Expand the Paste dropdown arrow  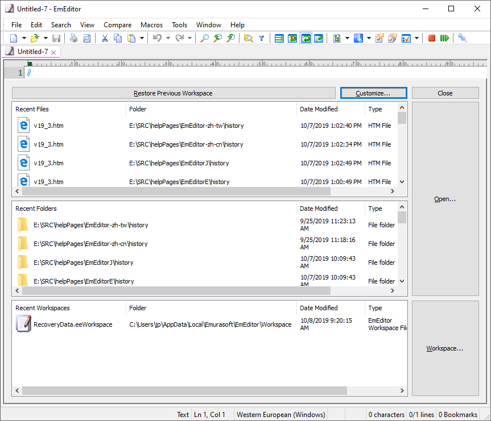click(142, 38)
